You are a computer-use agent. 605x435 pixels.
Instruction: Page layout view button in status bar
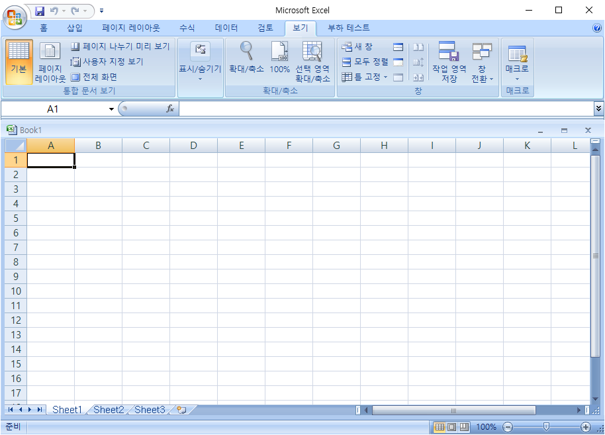pos(452,427)
